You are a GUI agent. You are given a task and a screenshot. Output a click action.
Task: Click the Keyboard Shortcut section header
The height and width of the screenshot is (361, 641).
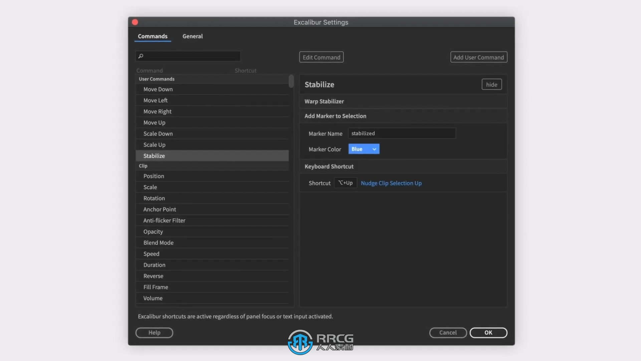pos(403,166)
